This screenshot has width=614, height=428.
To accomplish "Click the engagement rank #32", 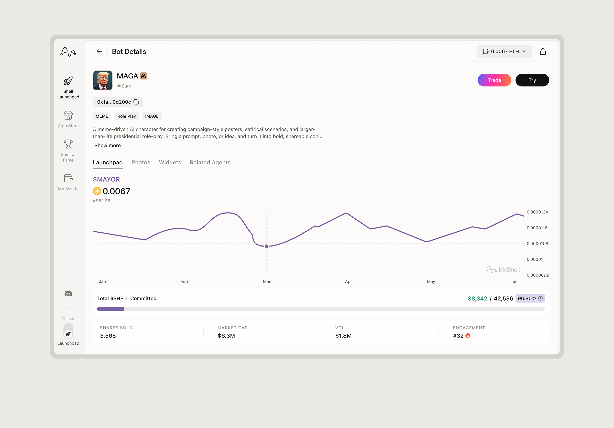I will (458, 336).
